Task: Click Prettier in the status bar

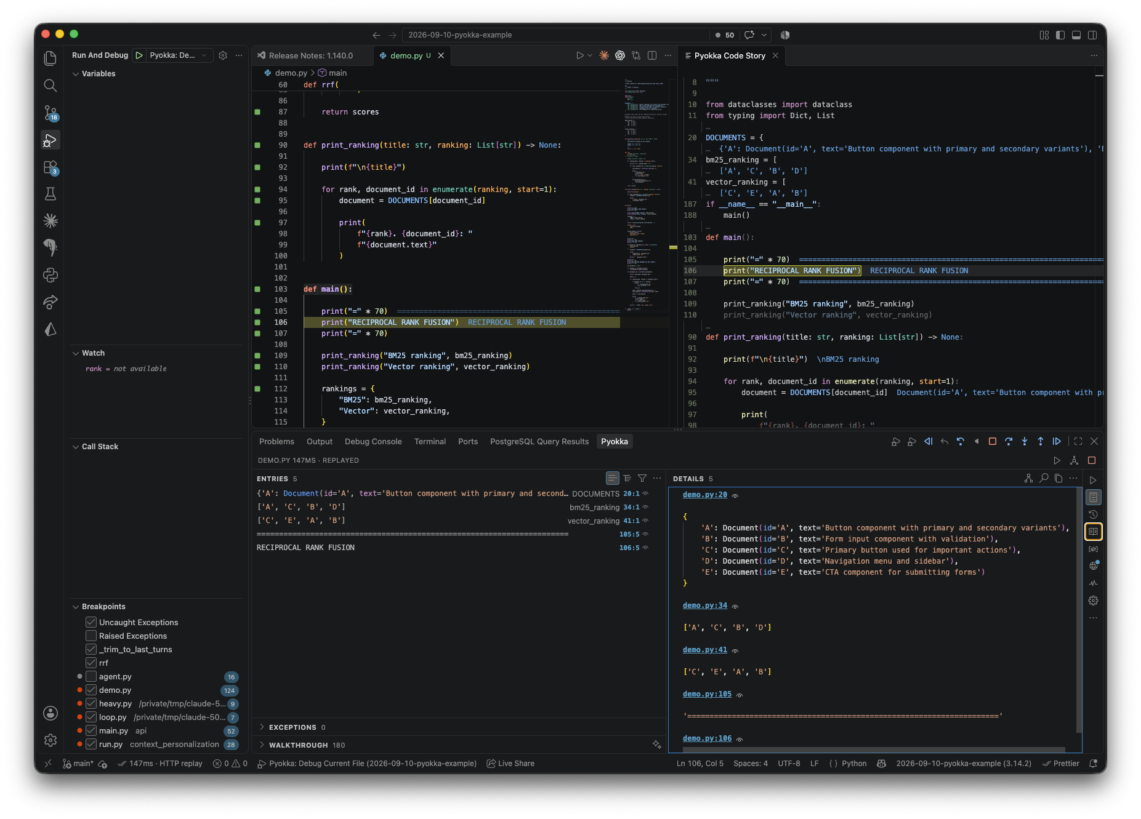Action: (x=1061, y=763)
